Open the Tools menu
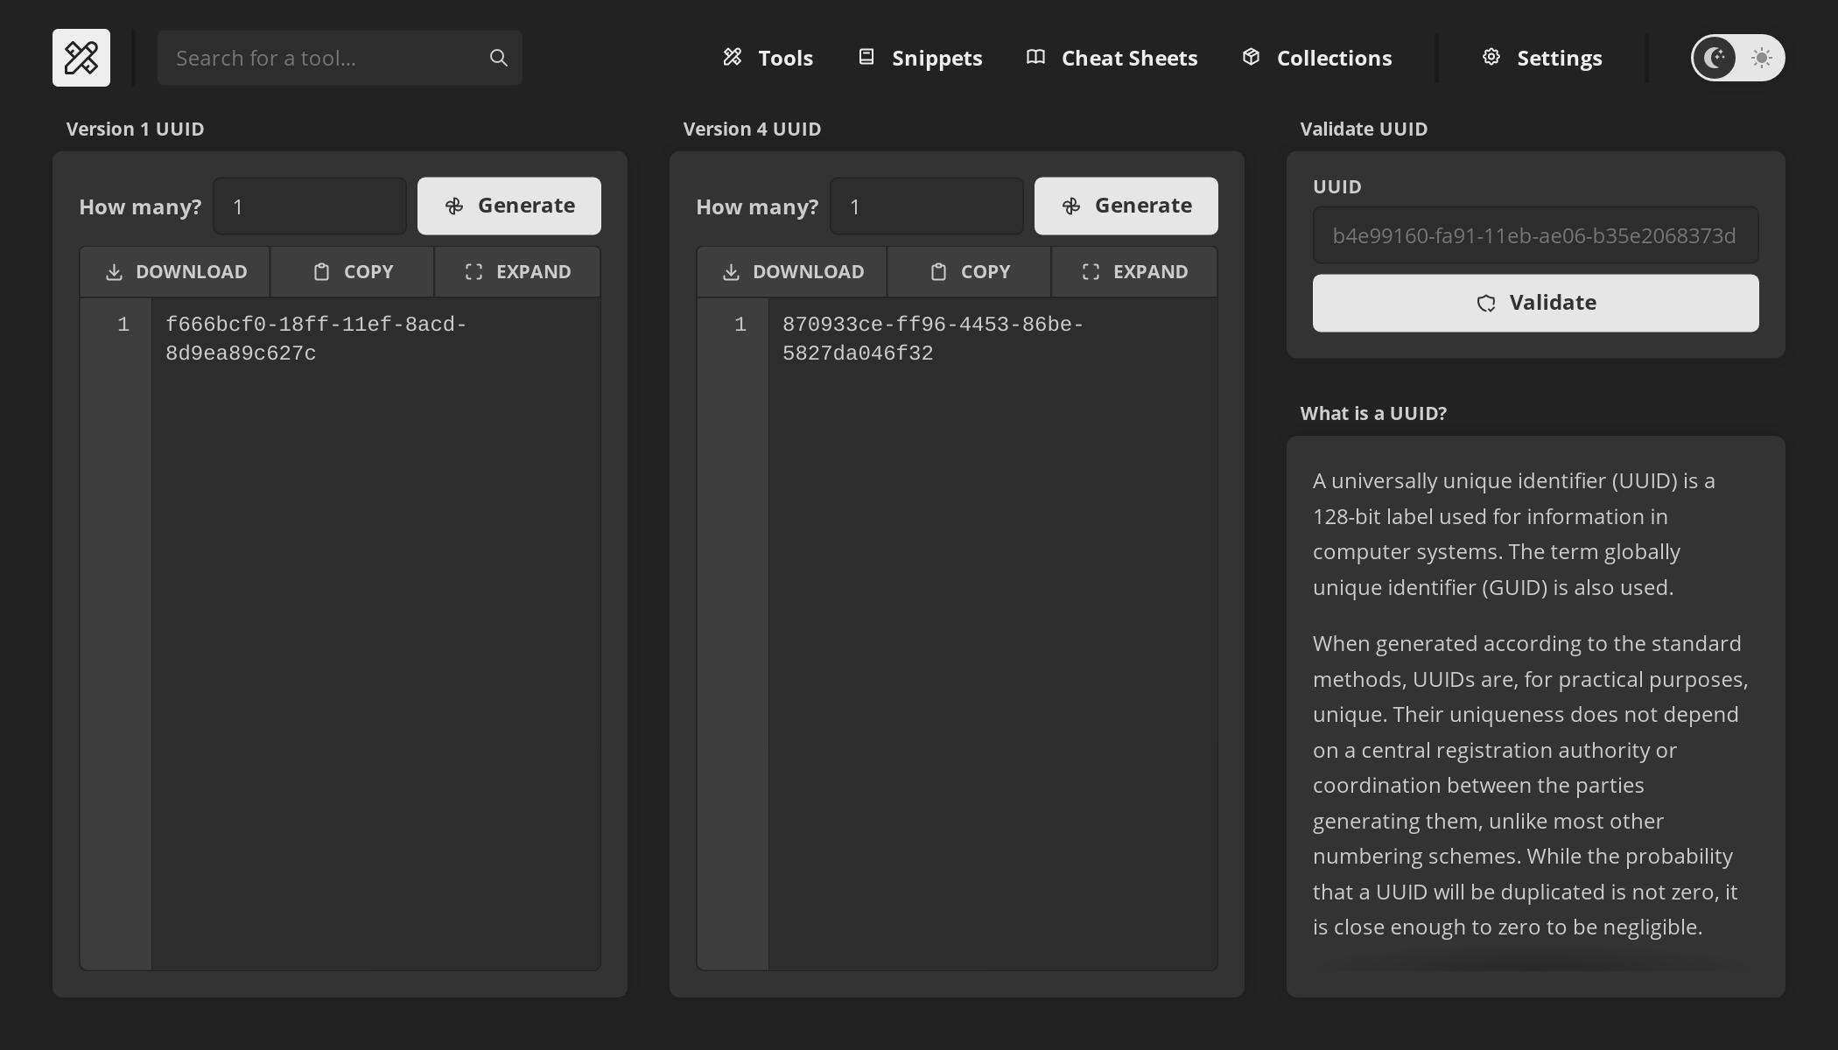 pos(767,58)
